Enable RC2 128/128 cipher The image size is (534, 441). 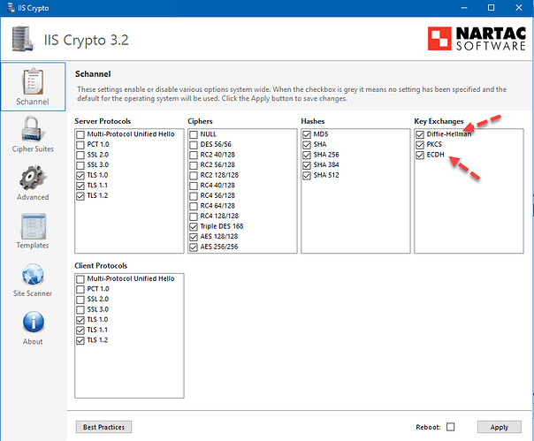[x=194, y=175]
